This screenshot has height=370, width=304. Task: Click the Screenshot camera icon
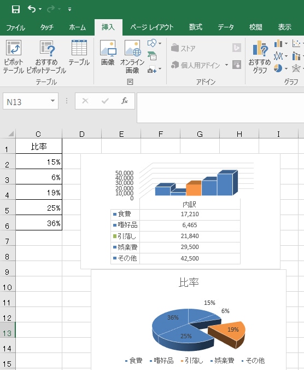click(x=152, y=69)
